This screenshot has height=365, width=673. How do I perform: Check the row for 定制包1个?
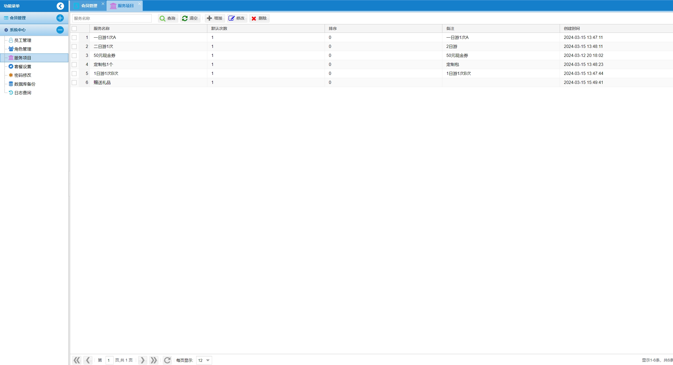point(74,65)
